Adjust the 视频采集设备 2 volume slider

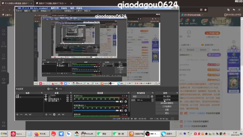click(96, 111)
